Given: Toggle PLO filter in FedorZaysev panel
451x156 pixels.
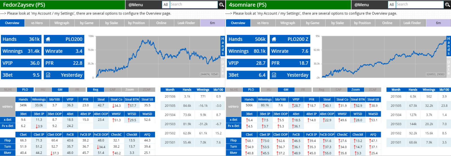Looking at the screenshot, I should tap(25, 90).
